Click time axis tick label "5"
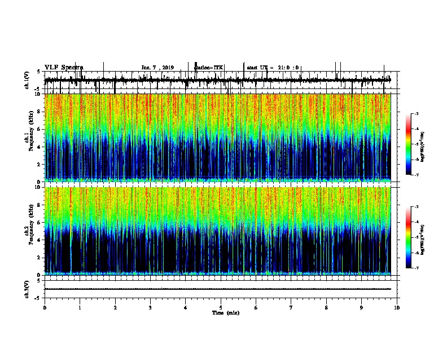The height and width of the screenshot is (345, 447). 221,308
